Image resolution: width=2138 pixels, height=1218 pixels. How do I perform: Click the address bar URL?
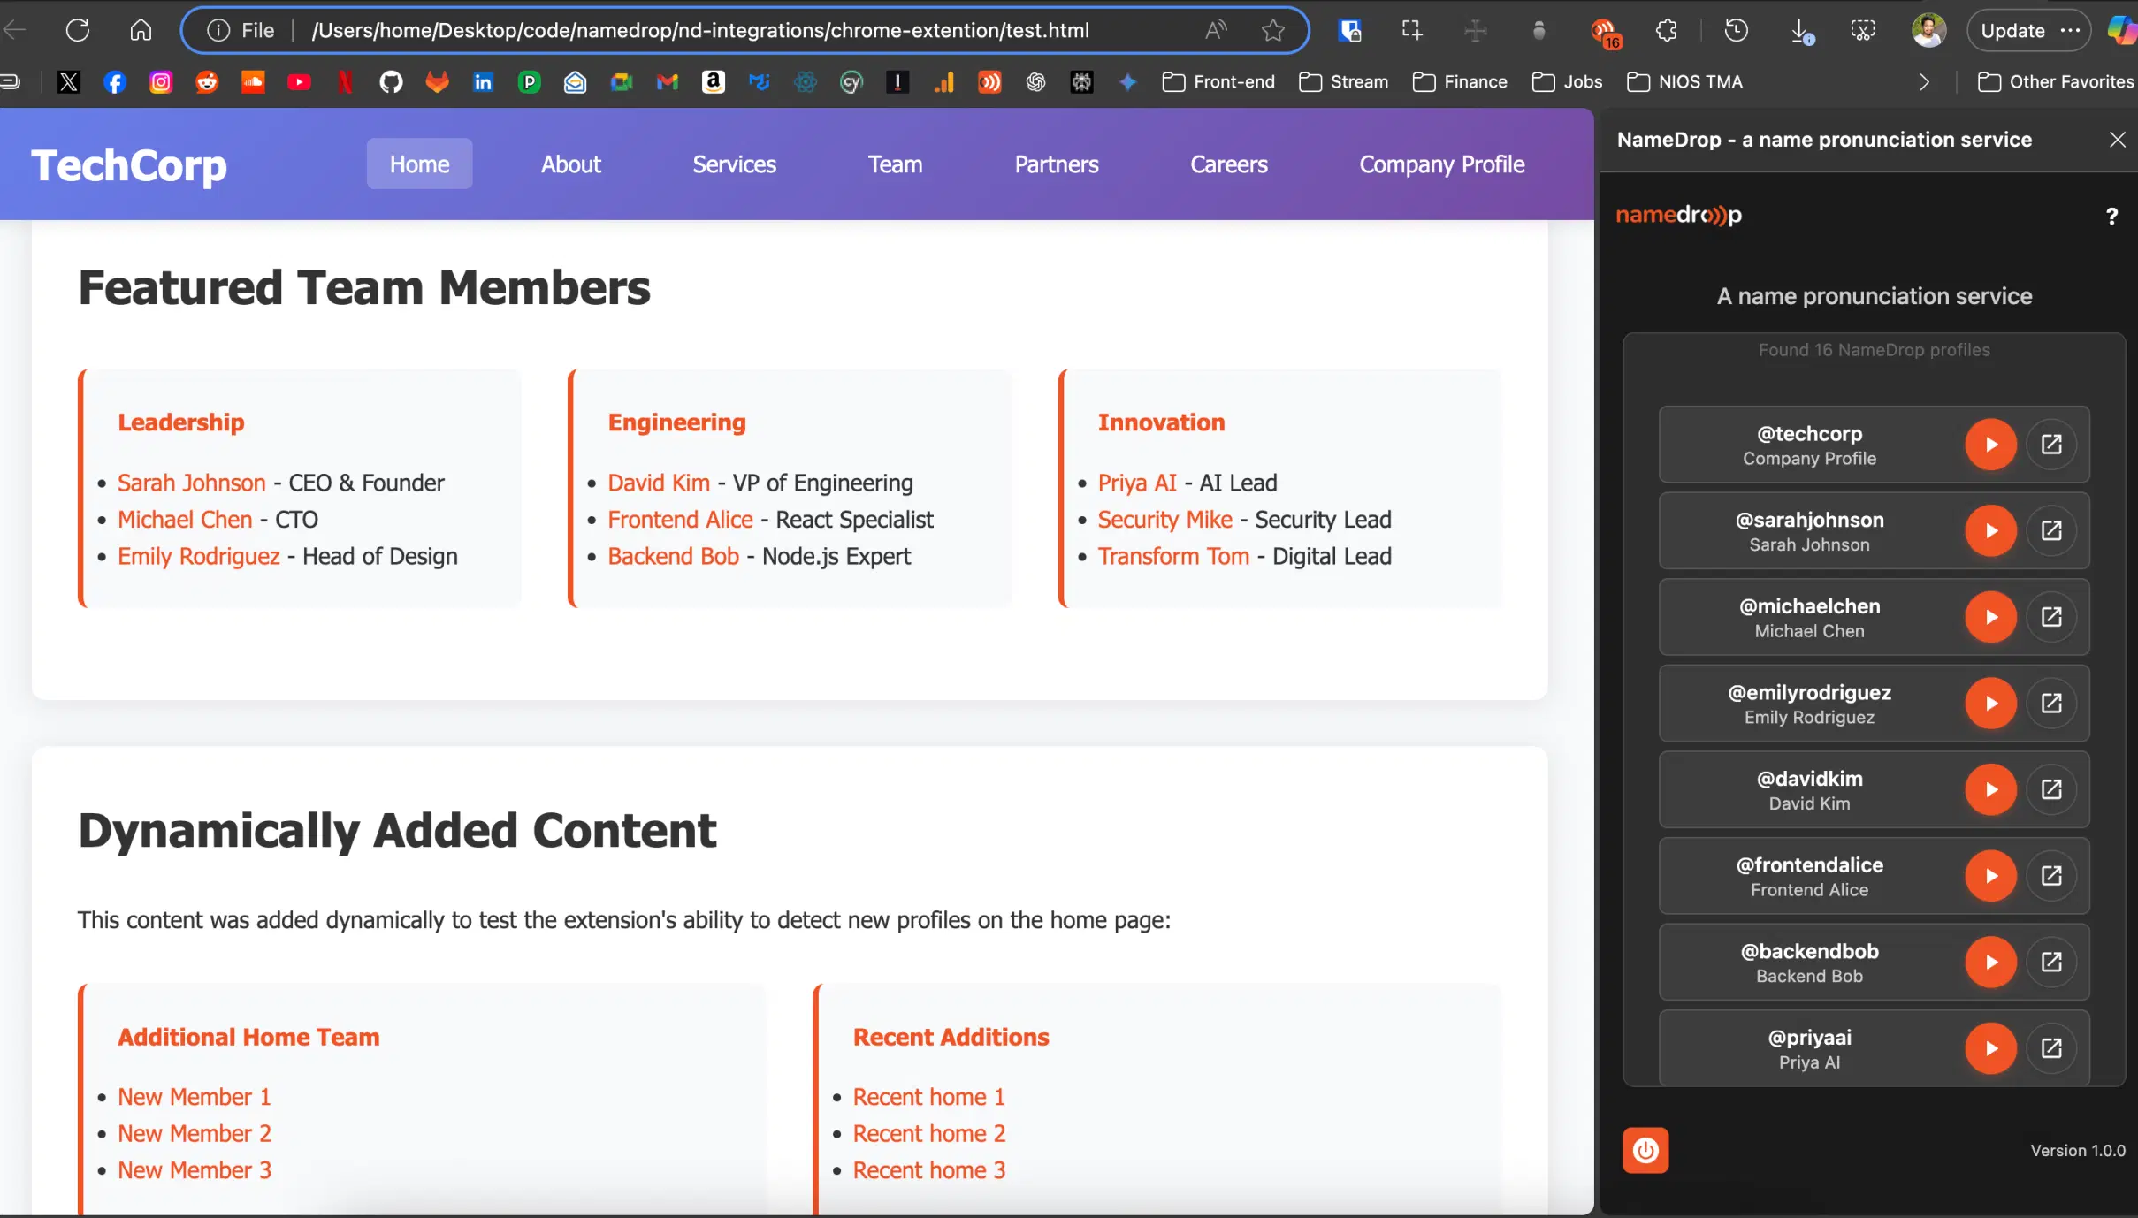pos(700,30)
